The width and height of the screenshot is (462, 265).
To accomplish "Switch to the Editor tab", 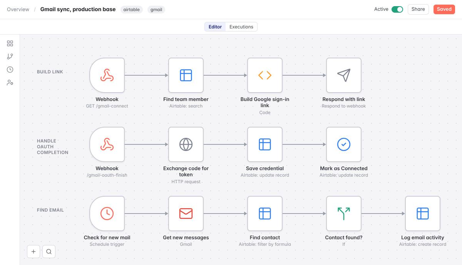I will coord(215,27).
